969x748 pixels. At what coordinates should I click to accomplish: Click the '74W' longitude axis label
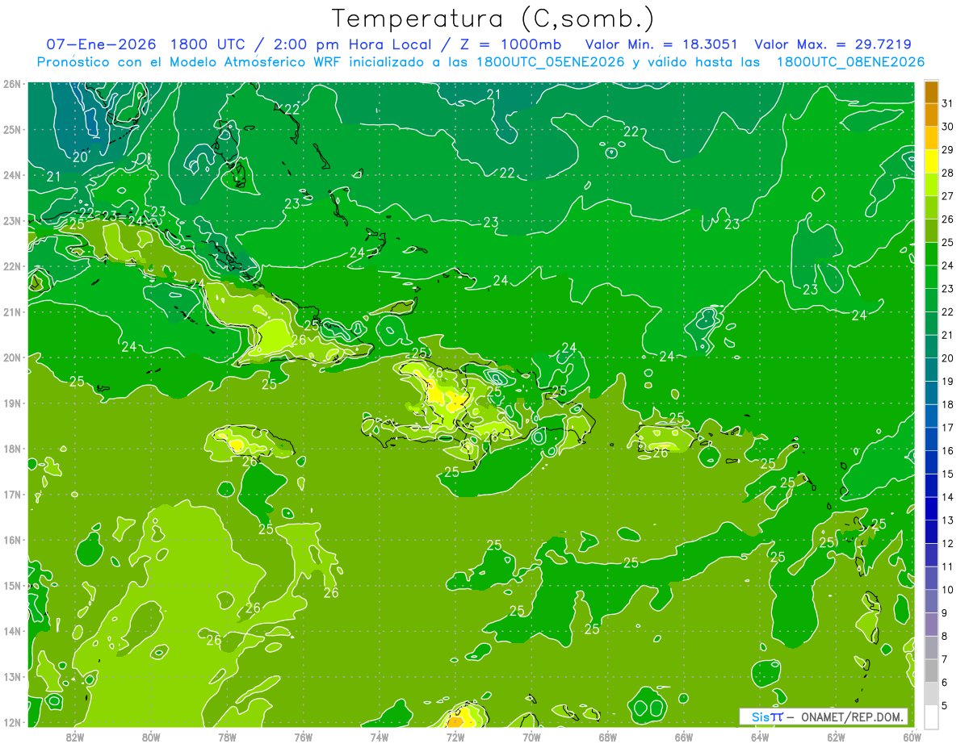tap(380, 737)
